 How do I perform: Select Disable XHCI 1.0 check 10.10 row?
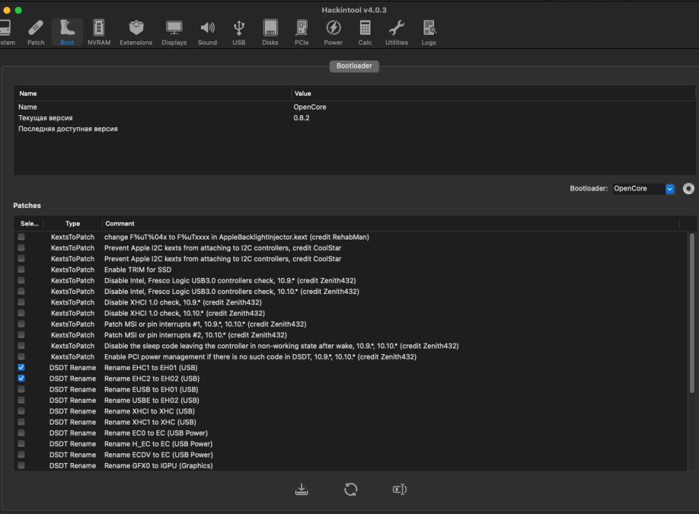(x=352, y=313)
